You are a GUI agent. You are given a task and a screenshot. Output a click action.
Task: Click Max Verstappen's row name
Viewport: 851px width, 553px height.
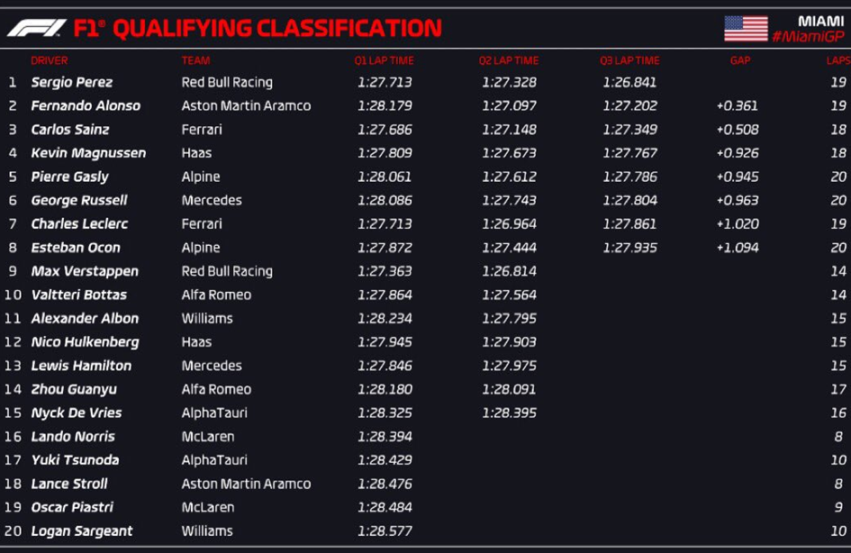[85, 271]
